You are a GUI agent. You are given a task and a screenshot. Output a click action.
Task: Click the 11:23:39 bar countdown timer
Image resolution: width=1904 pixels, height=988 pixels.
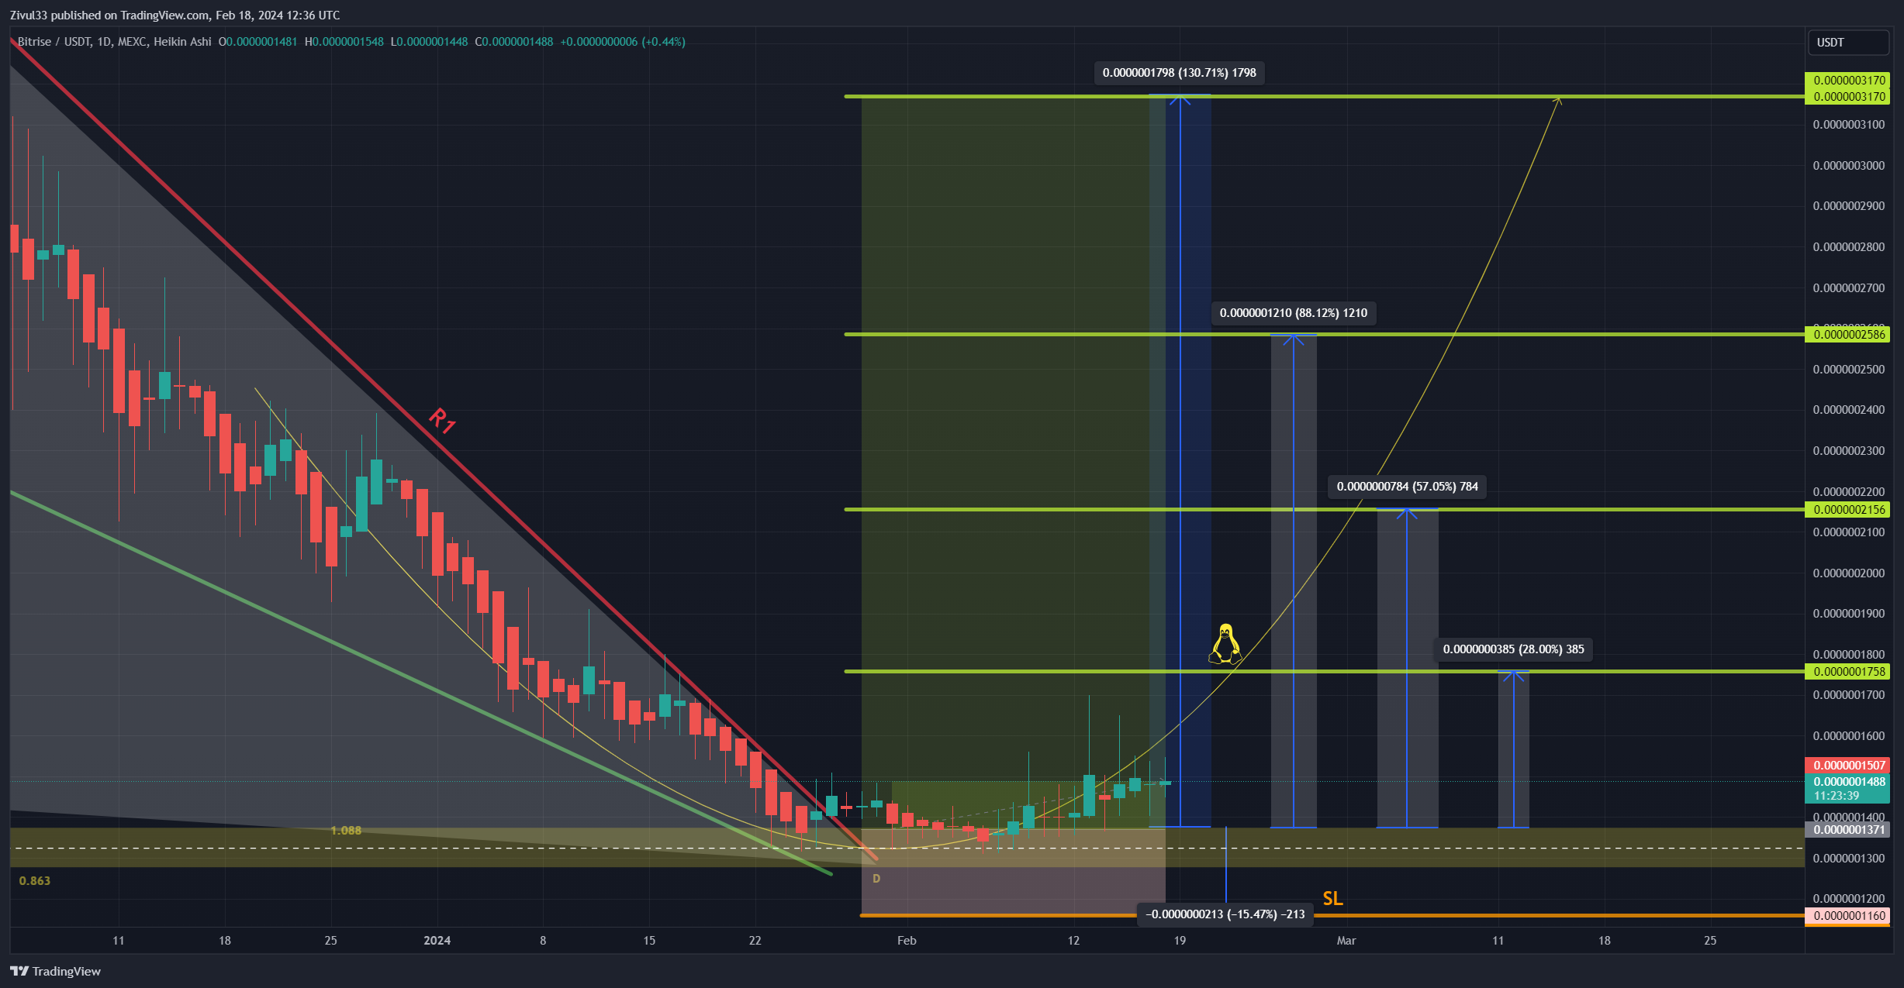[x=1836, y=796]
